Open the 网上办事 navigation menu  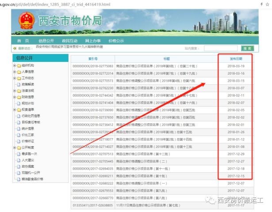tap(93, 41)
